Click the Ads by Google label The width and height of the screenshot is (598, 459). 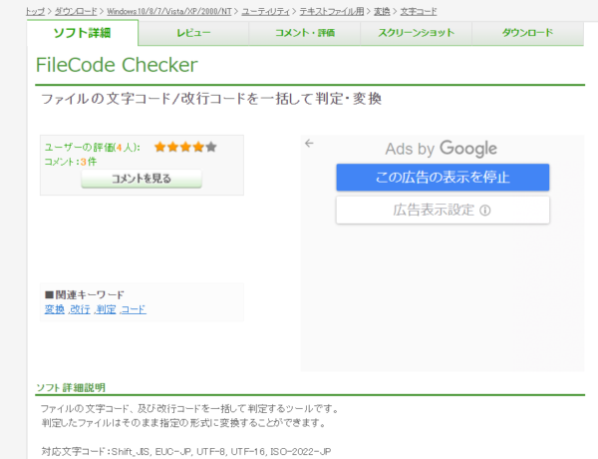[442, 149]
